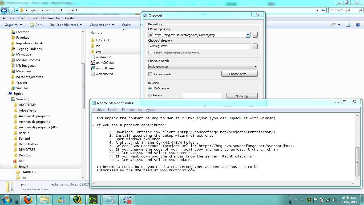Switch to Notepad taskbar button

110,200
